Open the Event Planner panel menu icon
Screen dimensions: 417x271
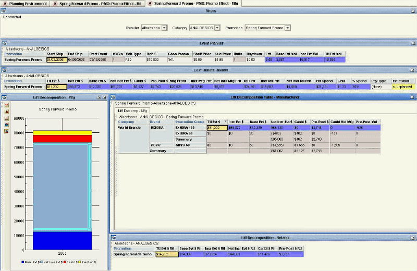point(4,43)
